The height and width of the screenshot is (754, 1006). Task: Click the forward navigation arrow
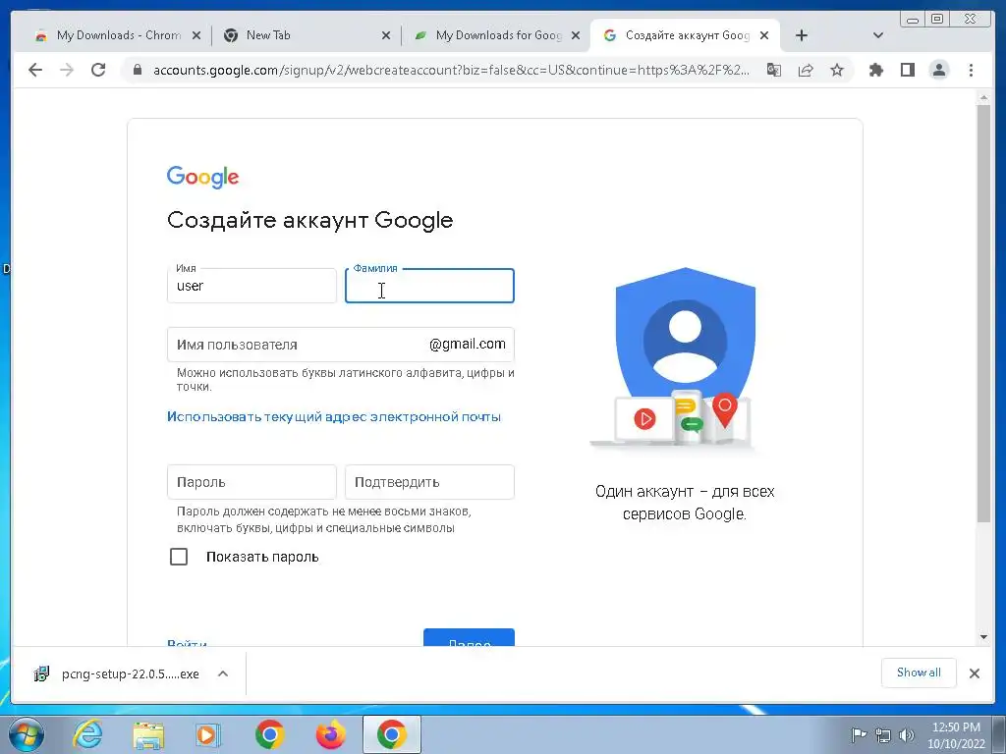tap(67, 70)
